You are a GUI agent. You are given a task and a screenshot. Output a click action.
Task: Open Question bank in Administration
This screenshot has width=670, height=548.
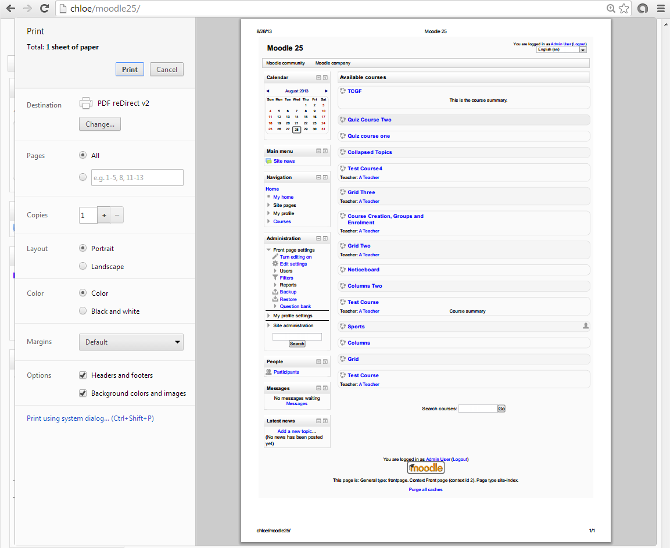pyautogui.click(x=295, y=306)
